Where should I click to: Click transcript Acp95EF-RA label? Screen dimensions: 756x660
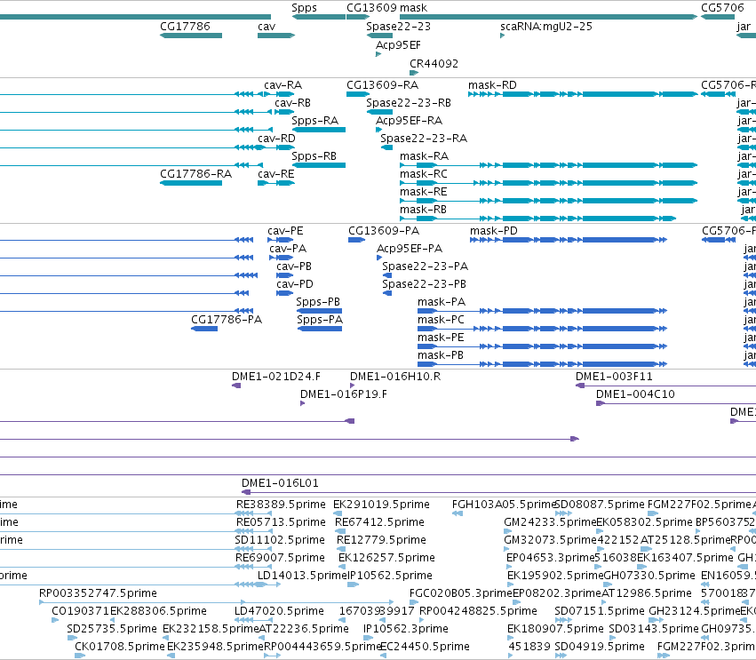pyautogui.click(x=410, y=121)
